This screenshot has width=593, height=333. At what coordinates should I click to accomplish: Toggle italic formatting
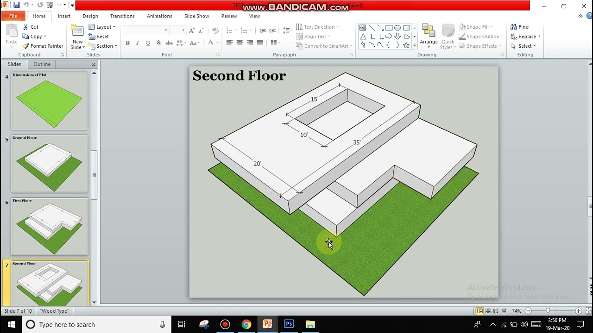click(x=138, y=43)
